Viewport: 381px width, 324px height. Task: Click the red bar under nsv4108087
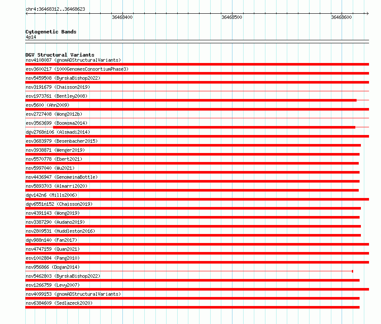197,64
